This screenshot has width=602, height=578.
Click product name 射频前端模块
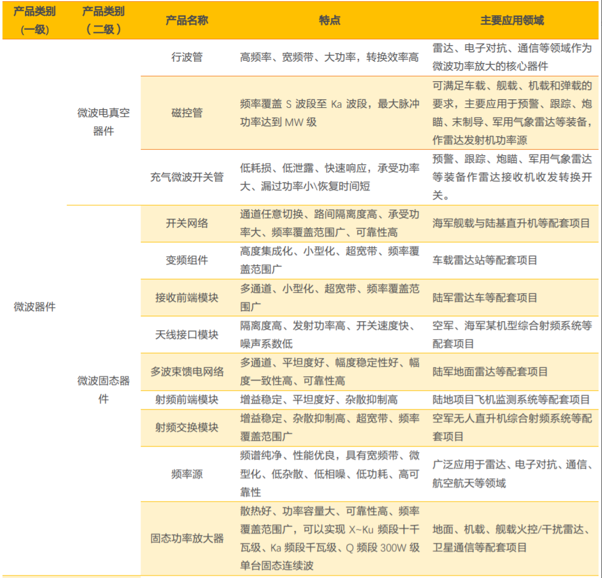pyautogui.click(x=187, y=399)
